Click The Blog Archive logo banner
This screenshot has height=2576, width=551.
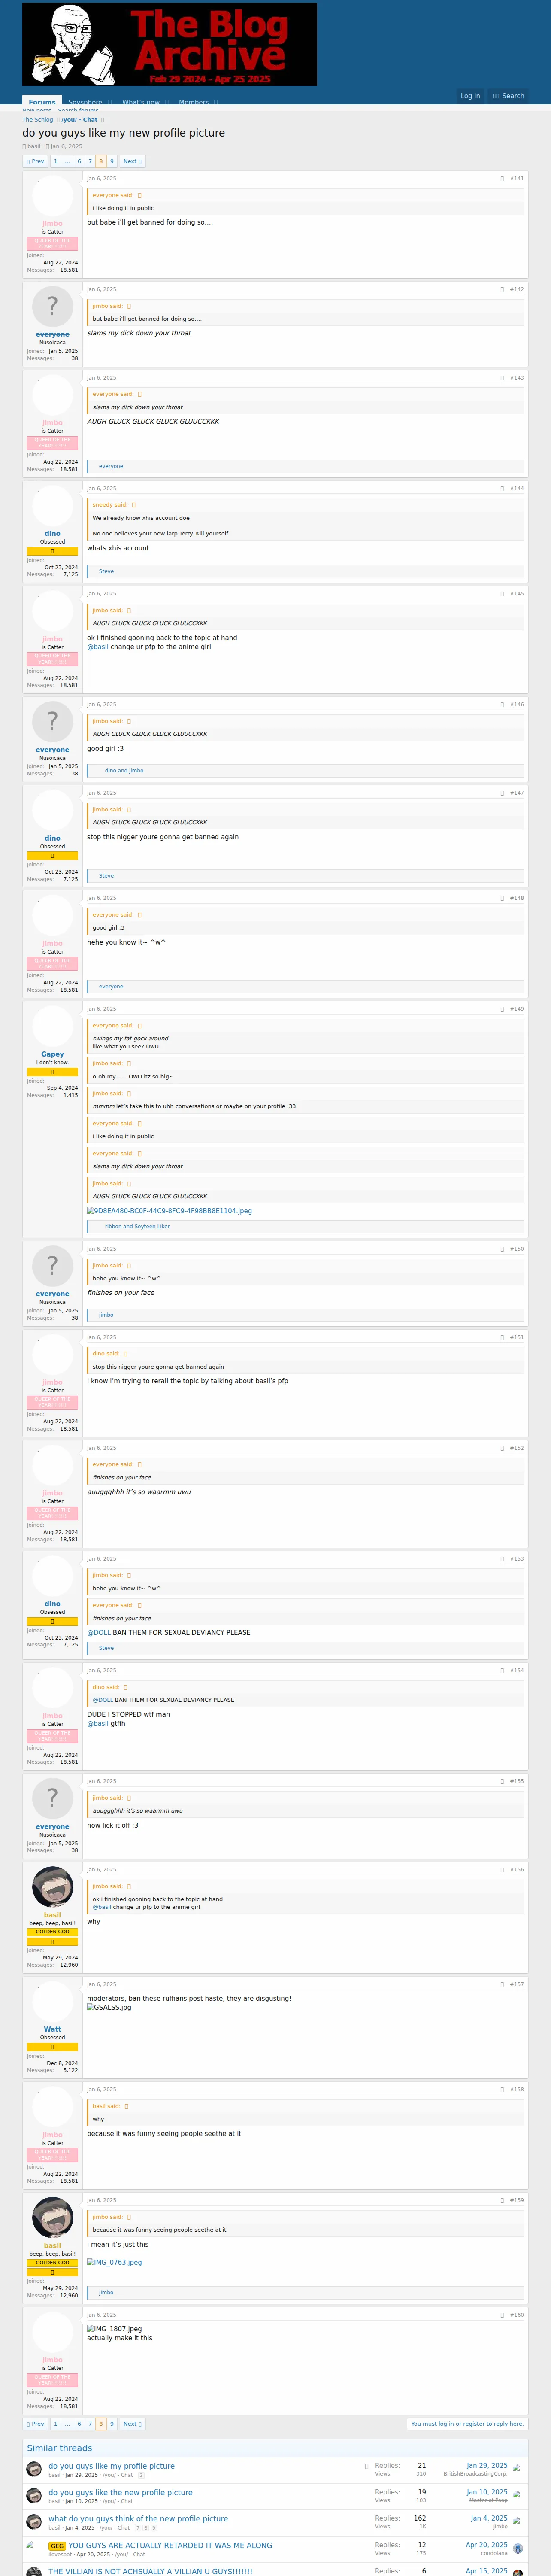pos(170,43)
